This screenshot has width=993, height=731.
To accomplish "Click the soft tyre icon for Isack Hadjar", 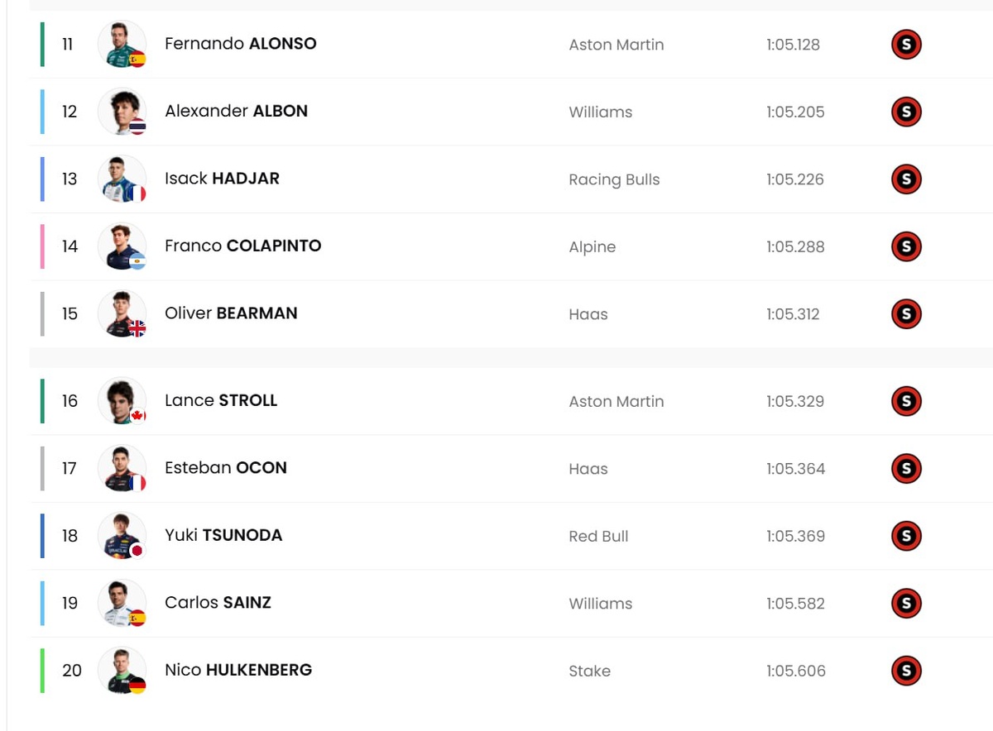I will click(x=906, y=179).
